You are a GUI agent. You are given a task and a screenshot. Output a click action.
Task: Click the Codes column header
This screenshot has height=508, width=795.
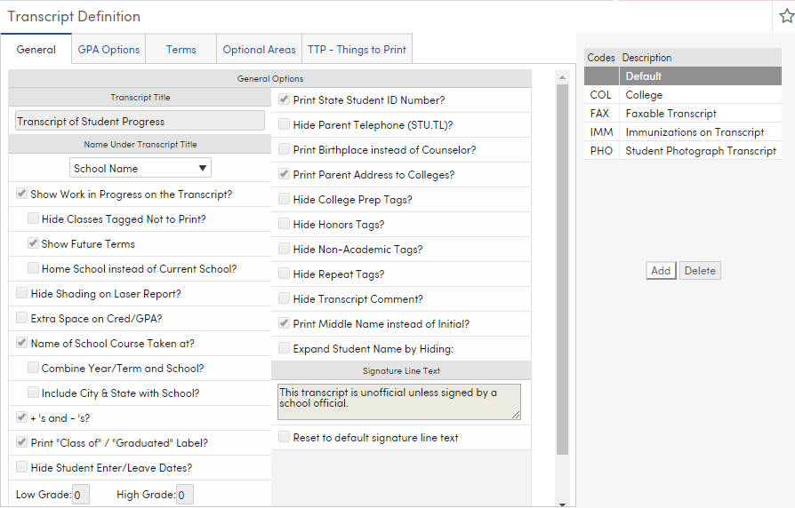click(x=601, y=58)
